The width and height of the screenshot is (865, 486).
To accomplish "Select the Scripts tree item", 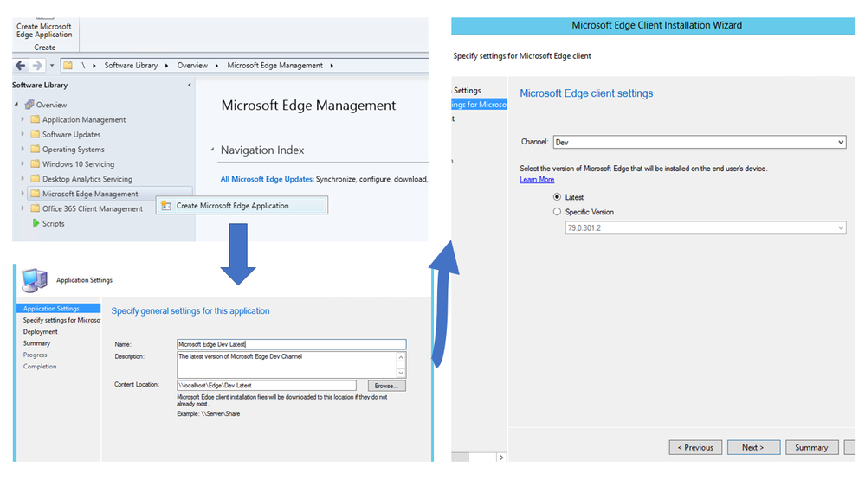I will point(53,224).
